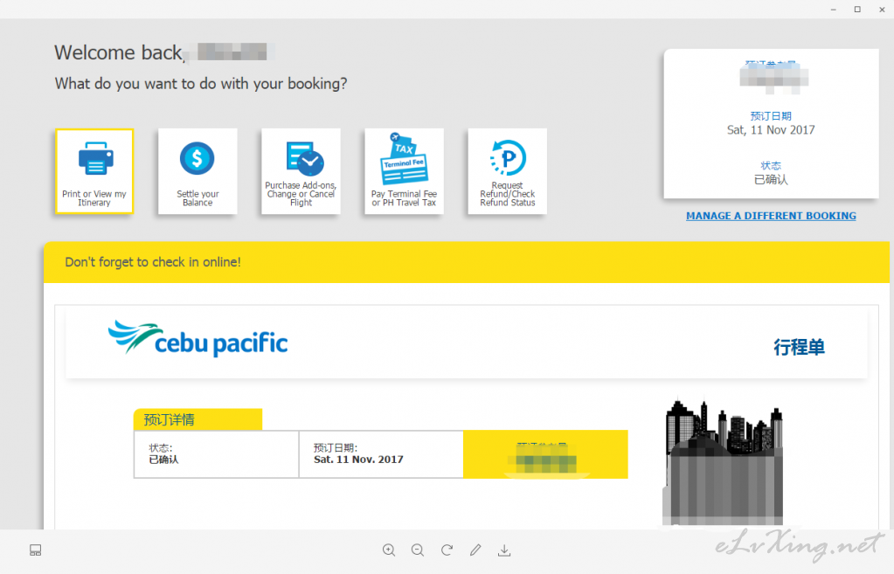Select the 'Sat. 11 Nov. 2017' booking date cell
Image resolution: width=894 pixels, height=574 pixels.
pyautogui.click(x=381, y=454)
